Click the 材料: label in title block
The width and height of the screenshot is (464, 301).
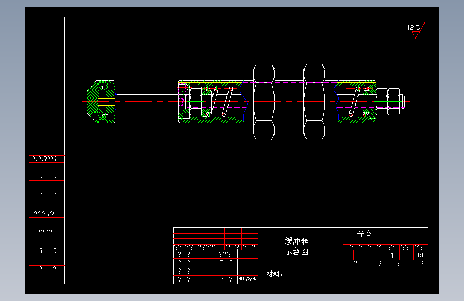[275, 274]
